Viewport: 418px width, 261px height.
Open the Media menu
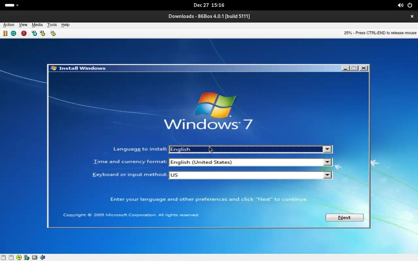coord(37,25)
